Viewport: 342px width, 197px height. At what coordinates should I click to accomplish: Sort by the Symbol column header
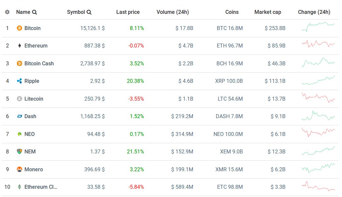(76, 12)
